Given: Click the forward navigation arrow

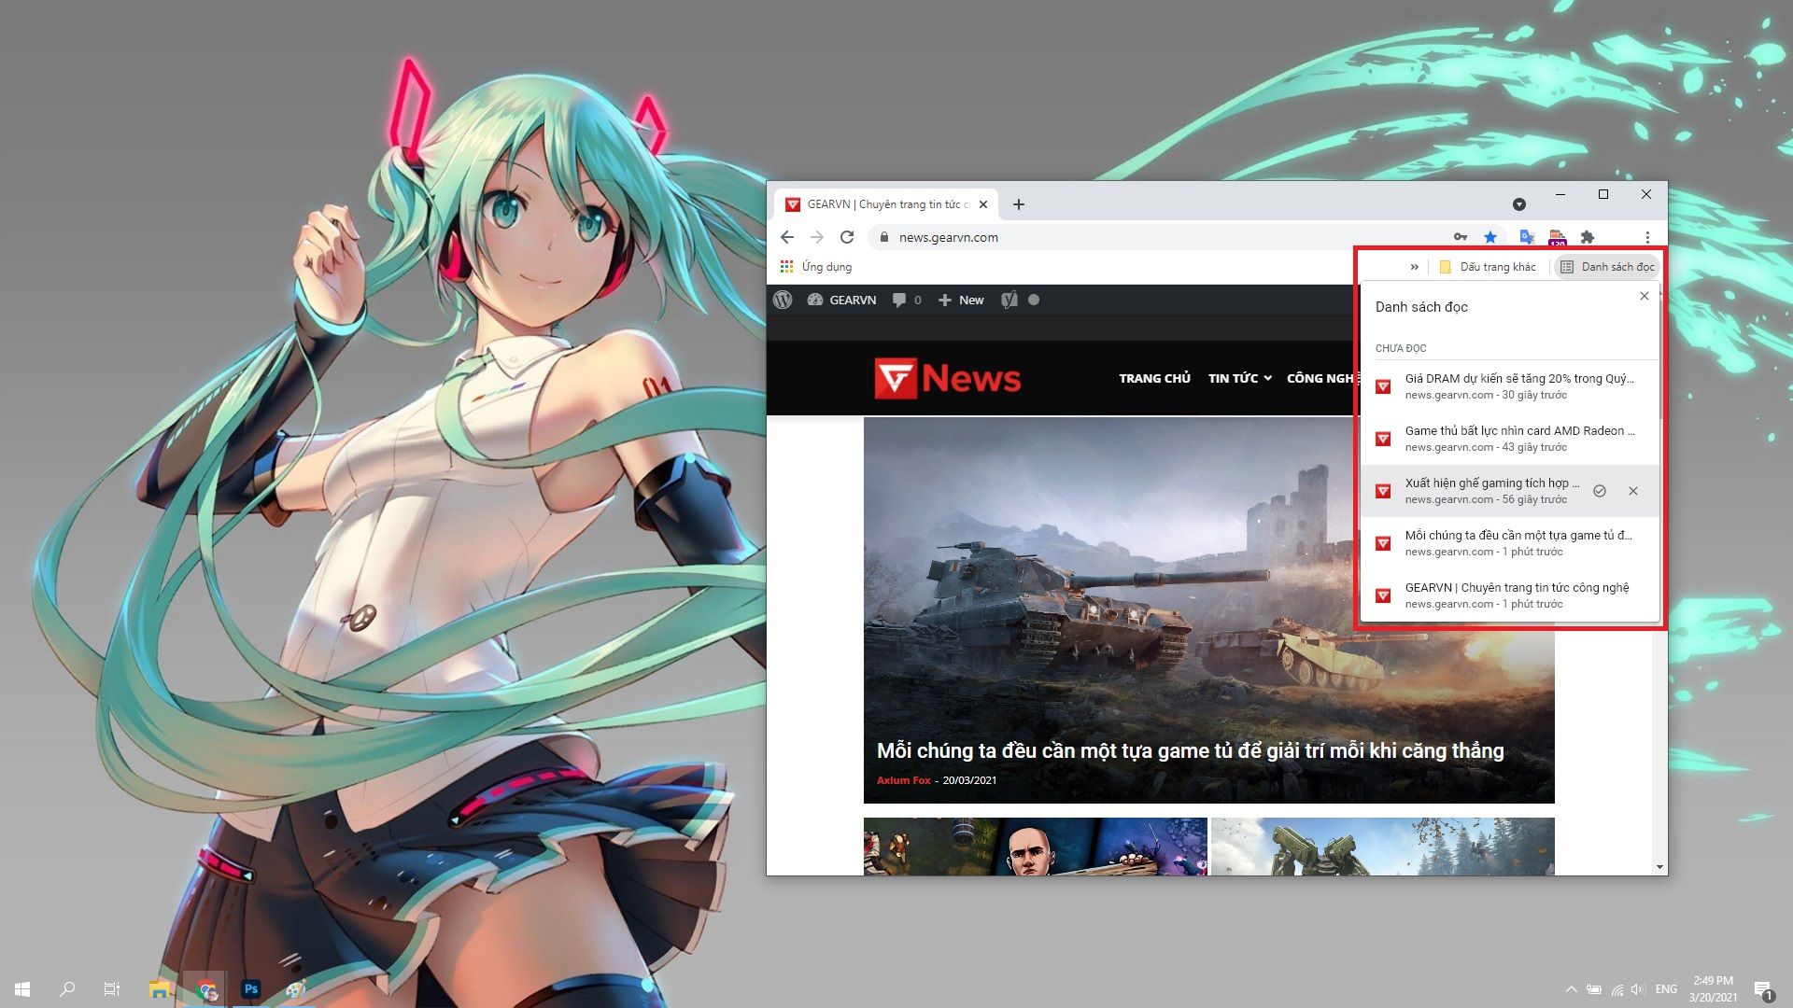Looking at the screenshot, I should (817, 237).
